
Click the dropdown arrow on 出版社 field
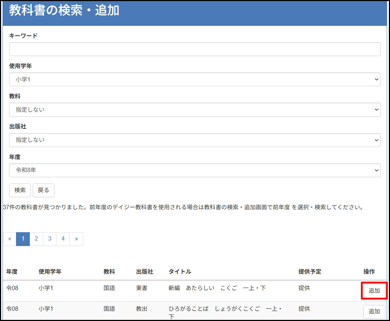pyautogui.click(x=377, y=140)
